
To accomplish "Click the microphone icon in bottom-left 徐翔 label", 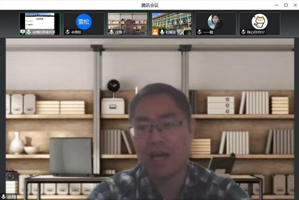I will pos(4,197).
